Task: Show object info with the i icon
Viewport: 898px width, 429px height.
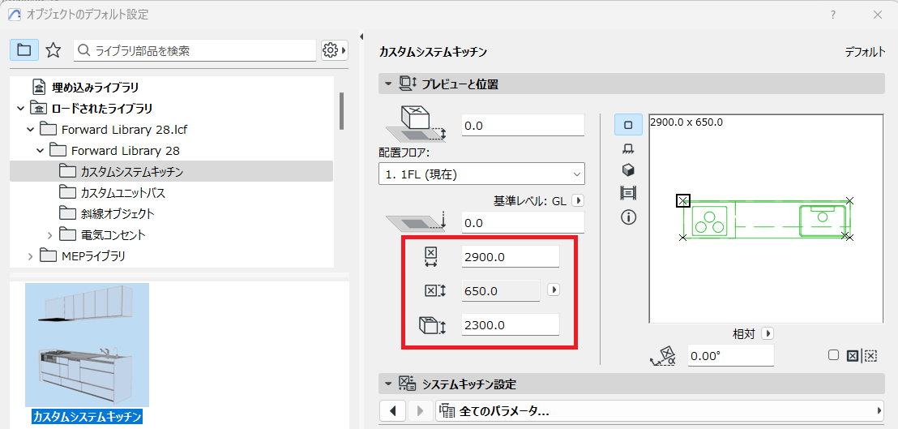Action: tap(628, 217)
